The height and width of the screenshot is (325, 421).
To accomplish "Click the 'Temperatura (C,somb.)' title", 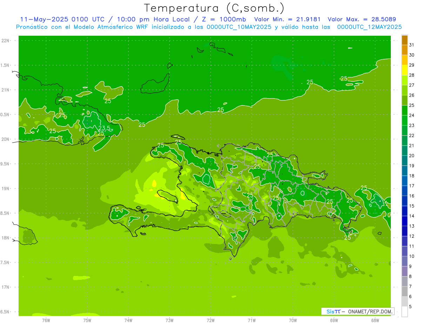I will click(214, 8).
